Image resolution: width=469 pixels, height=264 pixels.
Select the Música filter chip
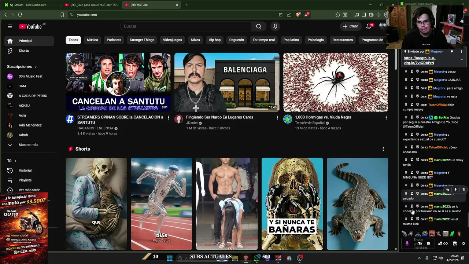click(x=92, y=40)
